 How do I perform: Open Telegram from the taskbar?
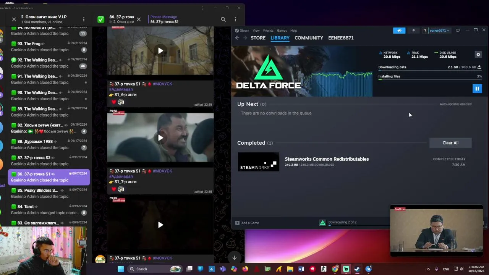pos(368,269)
